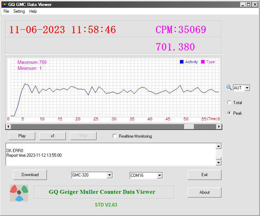Click the GQ Geiger Muller Counter Data Viewer banner
This screenshot has width=260, height=216.
104,192
